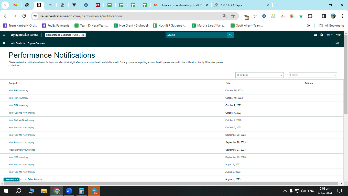
Task: Click Explore Services
Action: (36, 43)
